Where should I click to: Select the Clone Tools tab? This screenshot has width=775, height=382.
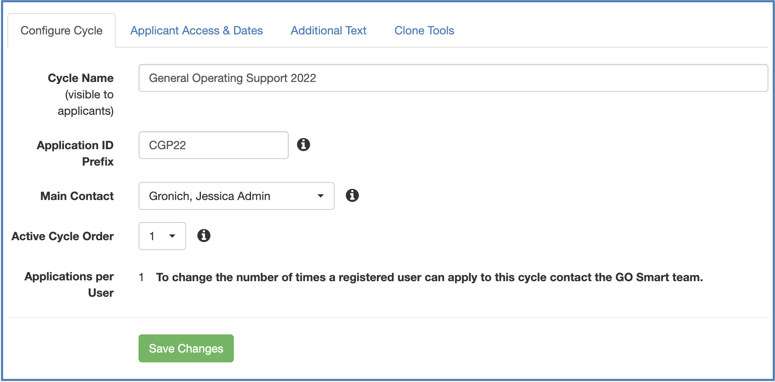[424, 31]
